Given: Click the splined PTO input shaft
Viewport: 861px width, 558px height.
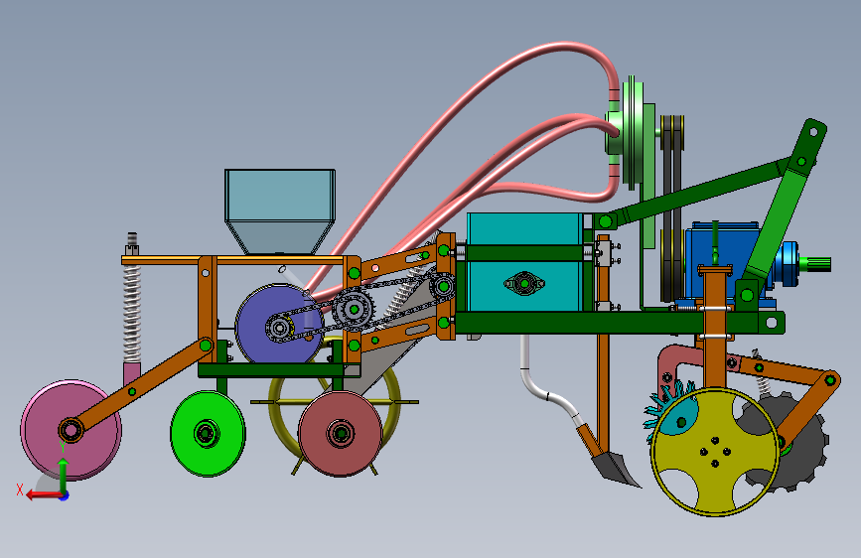Looking at the screenshot, I should pos(816,264).
